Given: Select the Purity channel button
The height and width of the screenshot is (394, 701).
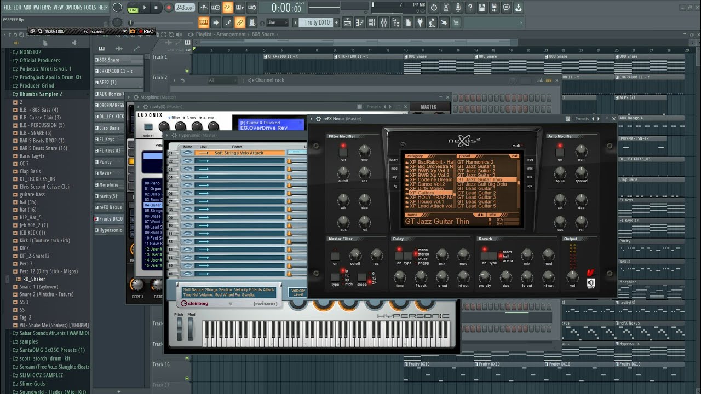Looking at the screenshot, I should [110, 162].
